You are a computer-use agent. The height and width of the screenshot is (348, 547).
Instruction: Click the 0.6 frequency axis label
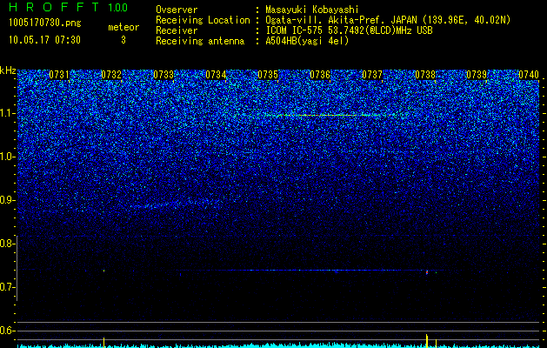7,331
